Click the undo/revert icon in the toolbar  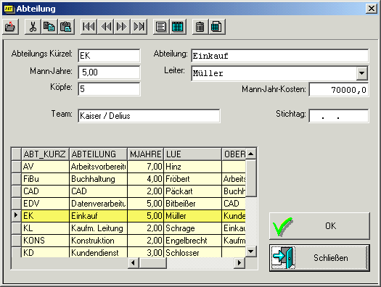coord(10,27)
